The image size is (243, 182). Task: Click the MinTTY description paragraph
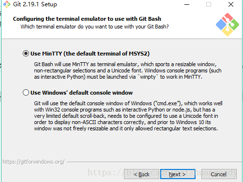point(128,70)
